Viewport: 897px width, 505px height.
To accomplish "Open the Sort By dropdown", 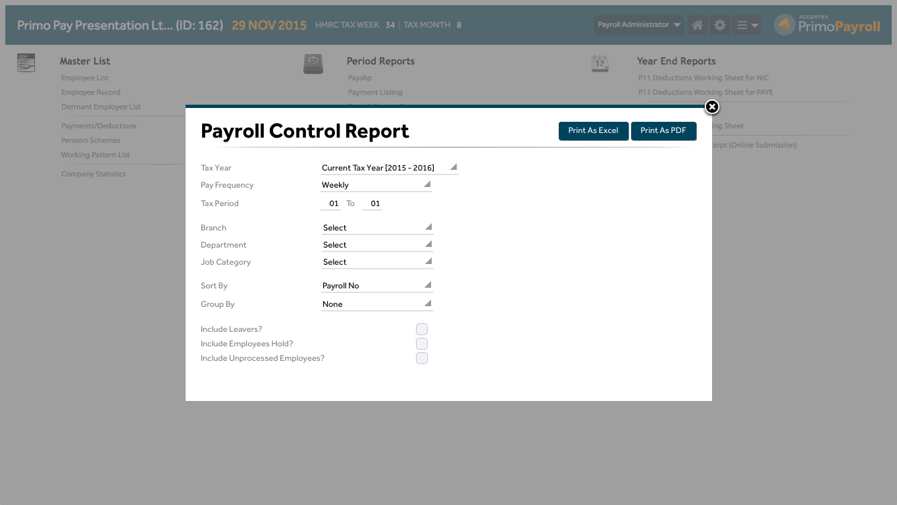I will (376, 286).
